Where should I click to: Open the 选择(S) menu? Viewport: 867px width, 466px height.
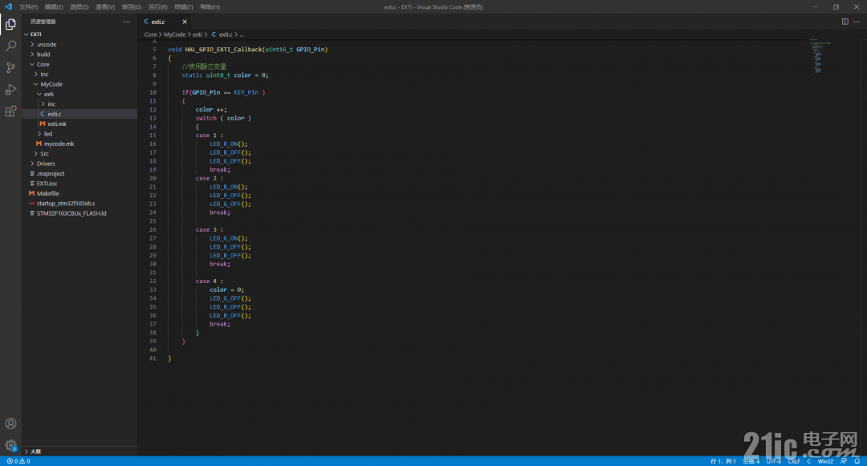(79, 6)
